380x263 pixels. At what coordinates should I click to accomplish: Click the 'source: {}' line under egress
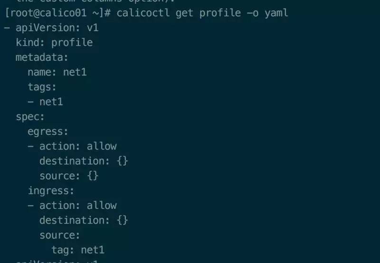(69, 176)
